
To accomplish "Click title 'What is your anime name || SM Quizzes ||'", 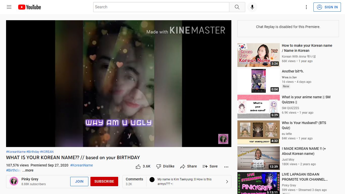I will coord(306,100).
